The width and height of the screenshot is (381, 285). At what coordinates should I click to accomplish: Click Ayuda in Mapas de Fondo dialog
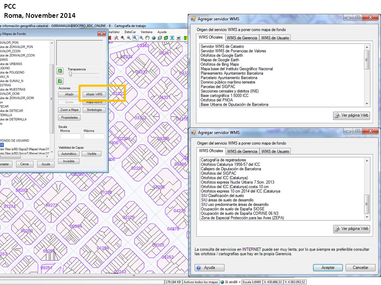[46, 164]
